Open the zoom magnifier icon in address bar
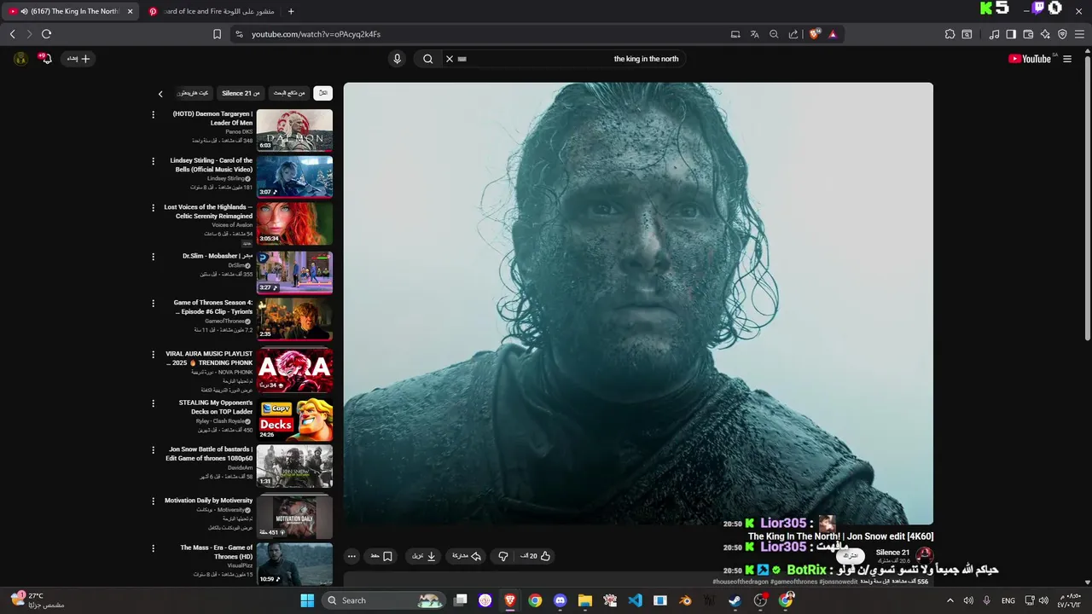 (x=774, y=34)
